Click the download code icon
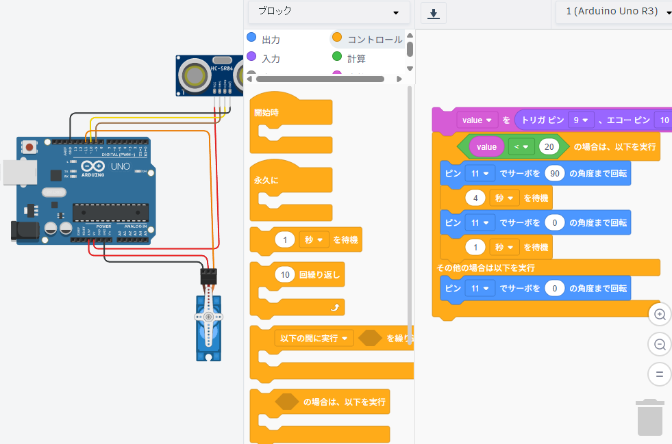The height and width of the screenshot is (444, 672). (433, 13)
